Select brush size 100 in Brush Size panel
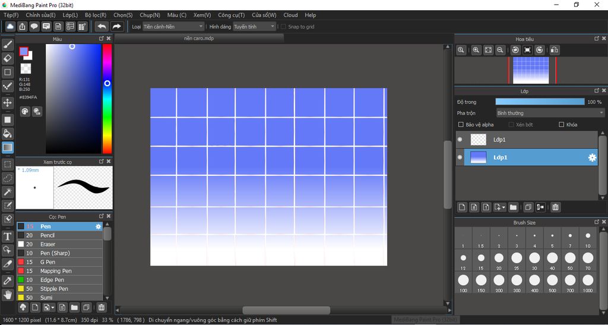Viewport: 608px width, 325px height. pos(463,282)
